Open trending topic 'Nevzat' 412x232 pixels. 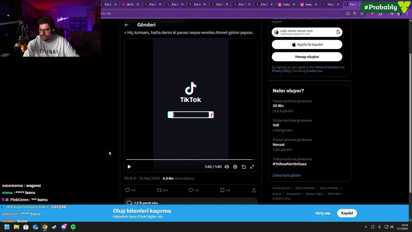[310, 145]
